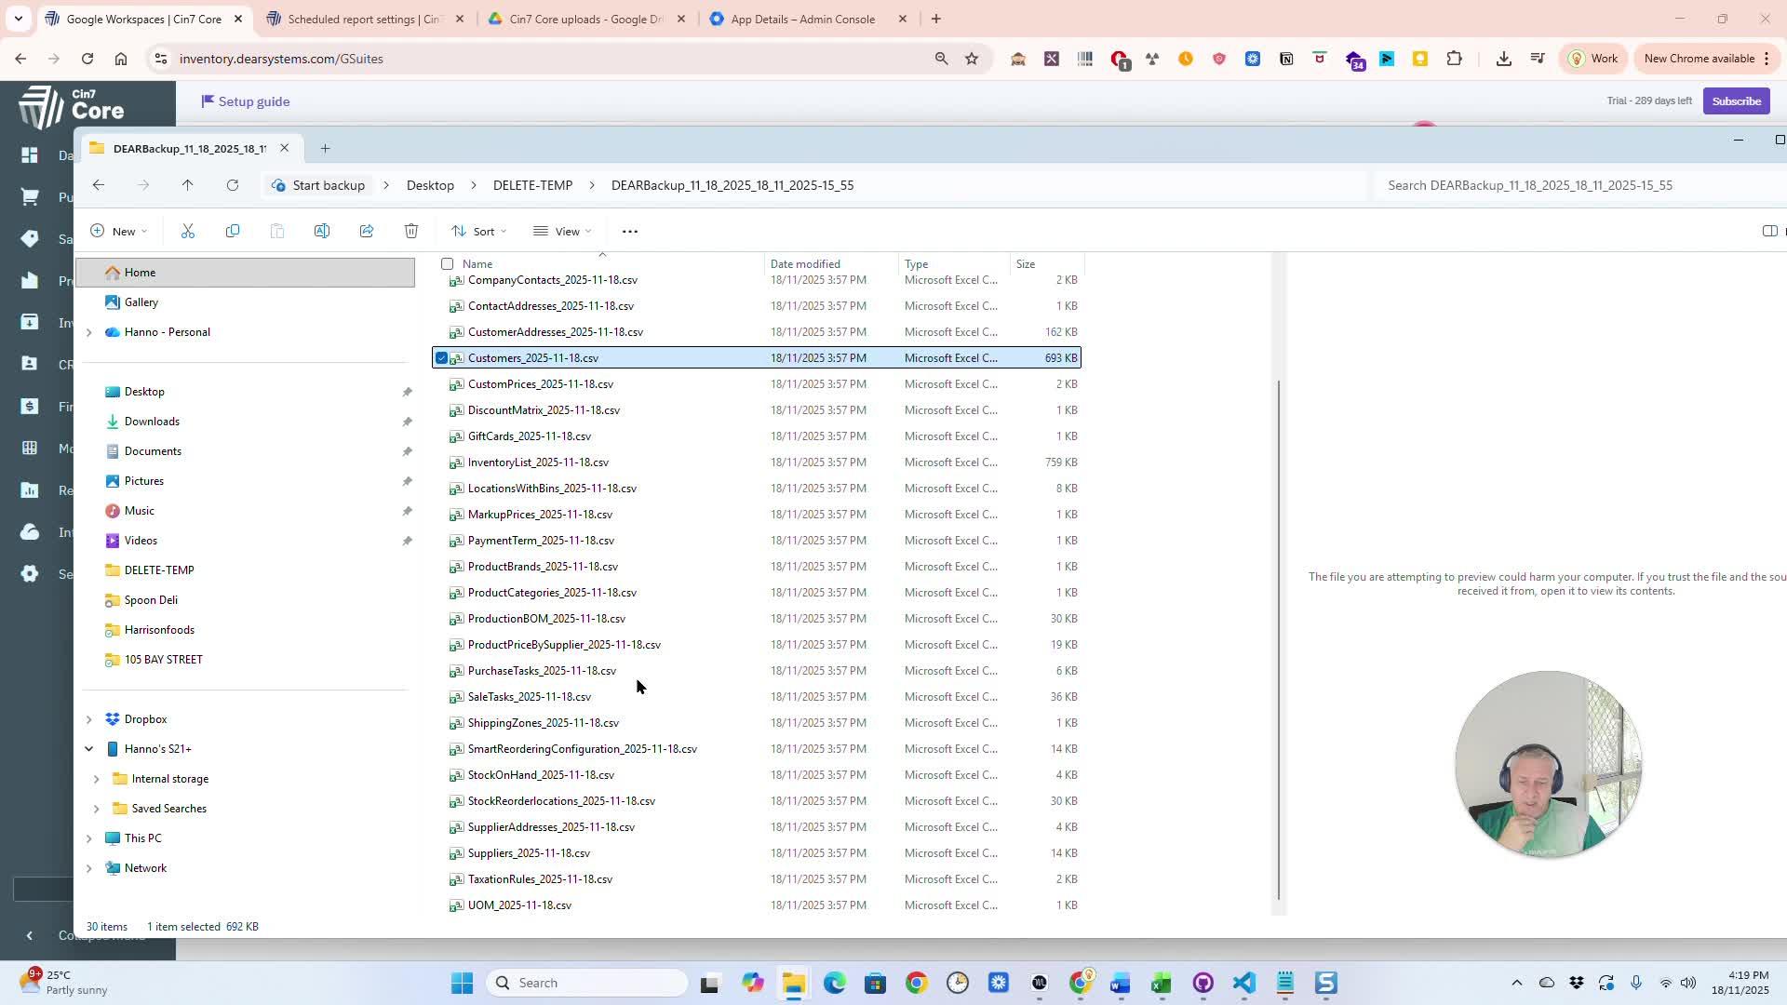Image resolution: width=1787 pixels, height=1005 pixels.
Task: Toggle the preview pane icon
Action: [x=1769, y=231]
